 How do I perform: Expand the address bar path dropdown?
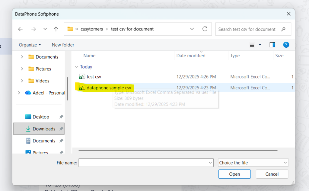point(192,29)
